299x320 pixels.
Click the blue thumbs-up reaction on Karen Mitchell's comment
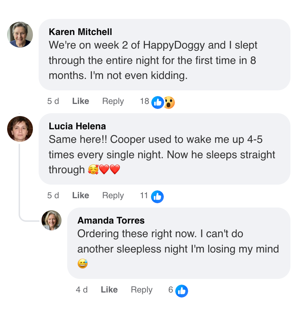[x=157, y=102]
